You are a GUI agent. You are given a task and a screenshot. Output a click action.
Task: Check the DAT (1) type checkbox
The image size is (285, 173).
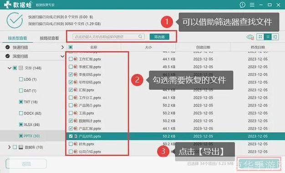[21, 90]
